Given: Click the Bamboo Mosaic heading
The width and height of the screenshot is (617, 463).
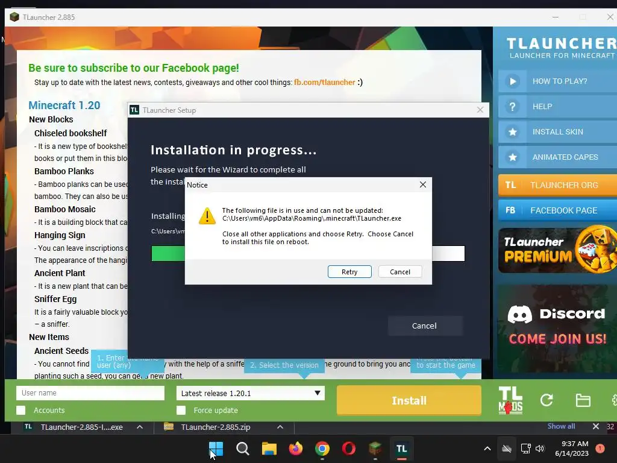Looking at the screenshot, I should tap(65, 209).
